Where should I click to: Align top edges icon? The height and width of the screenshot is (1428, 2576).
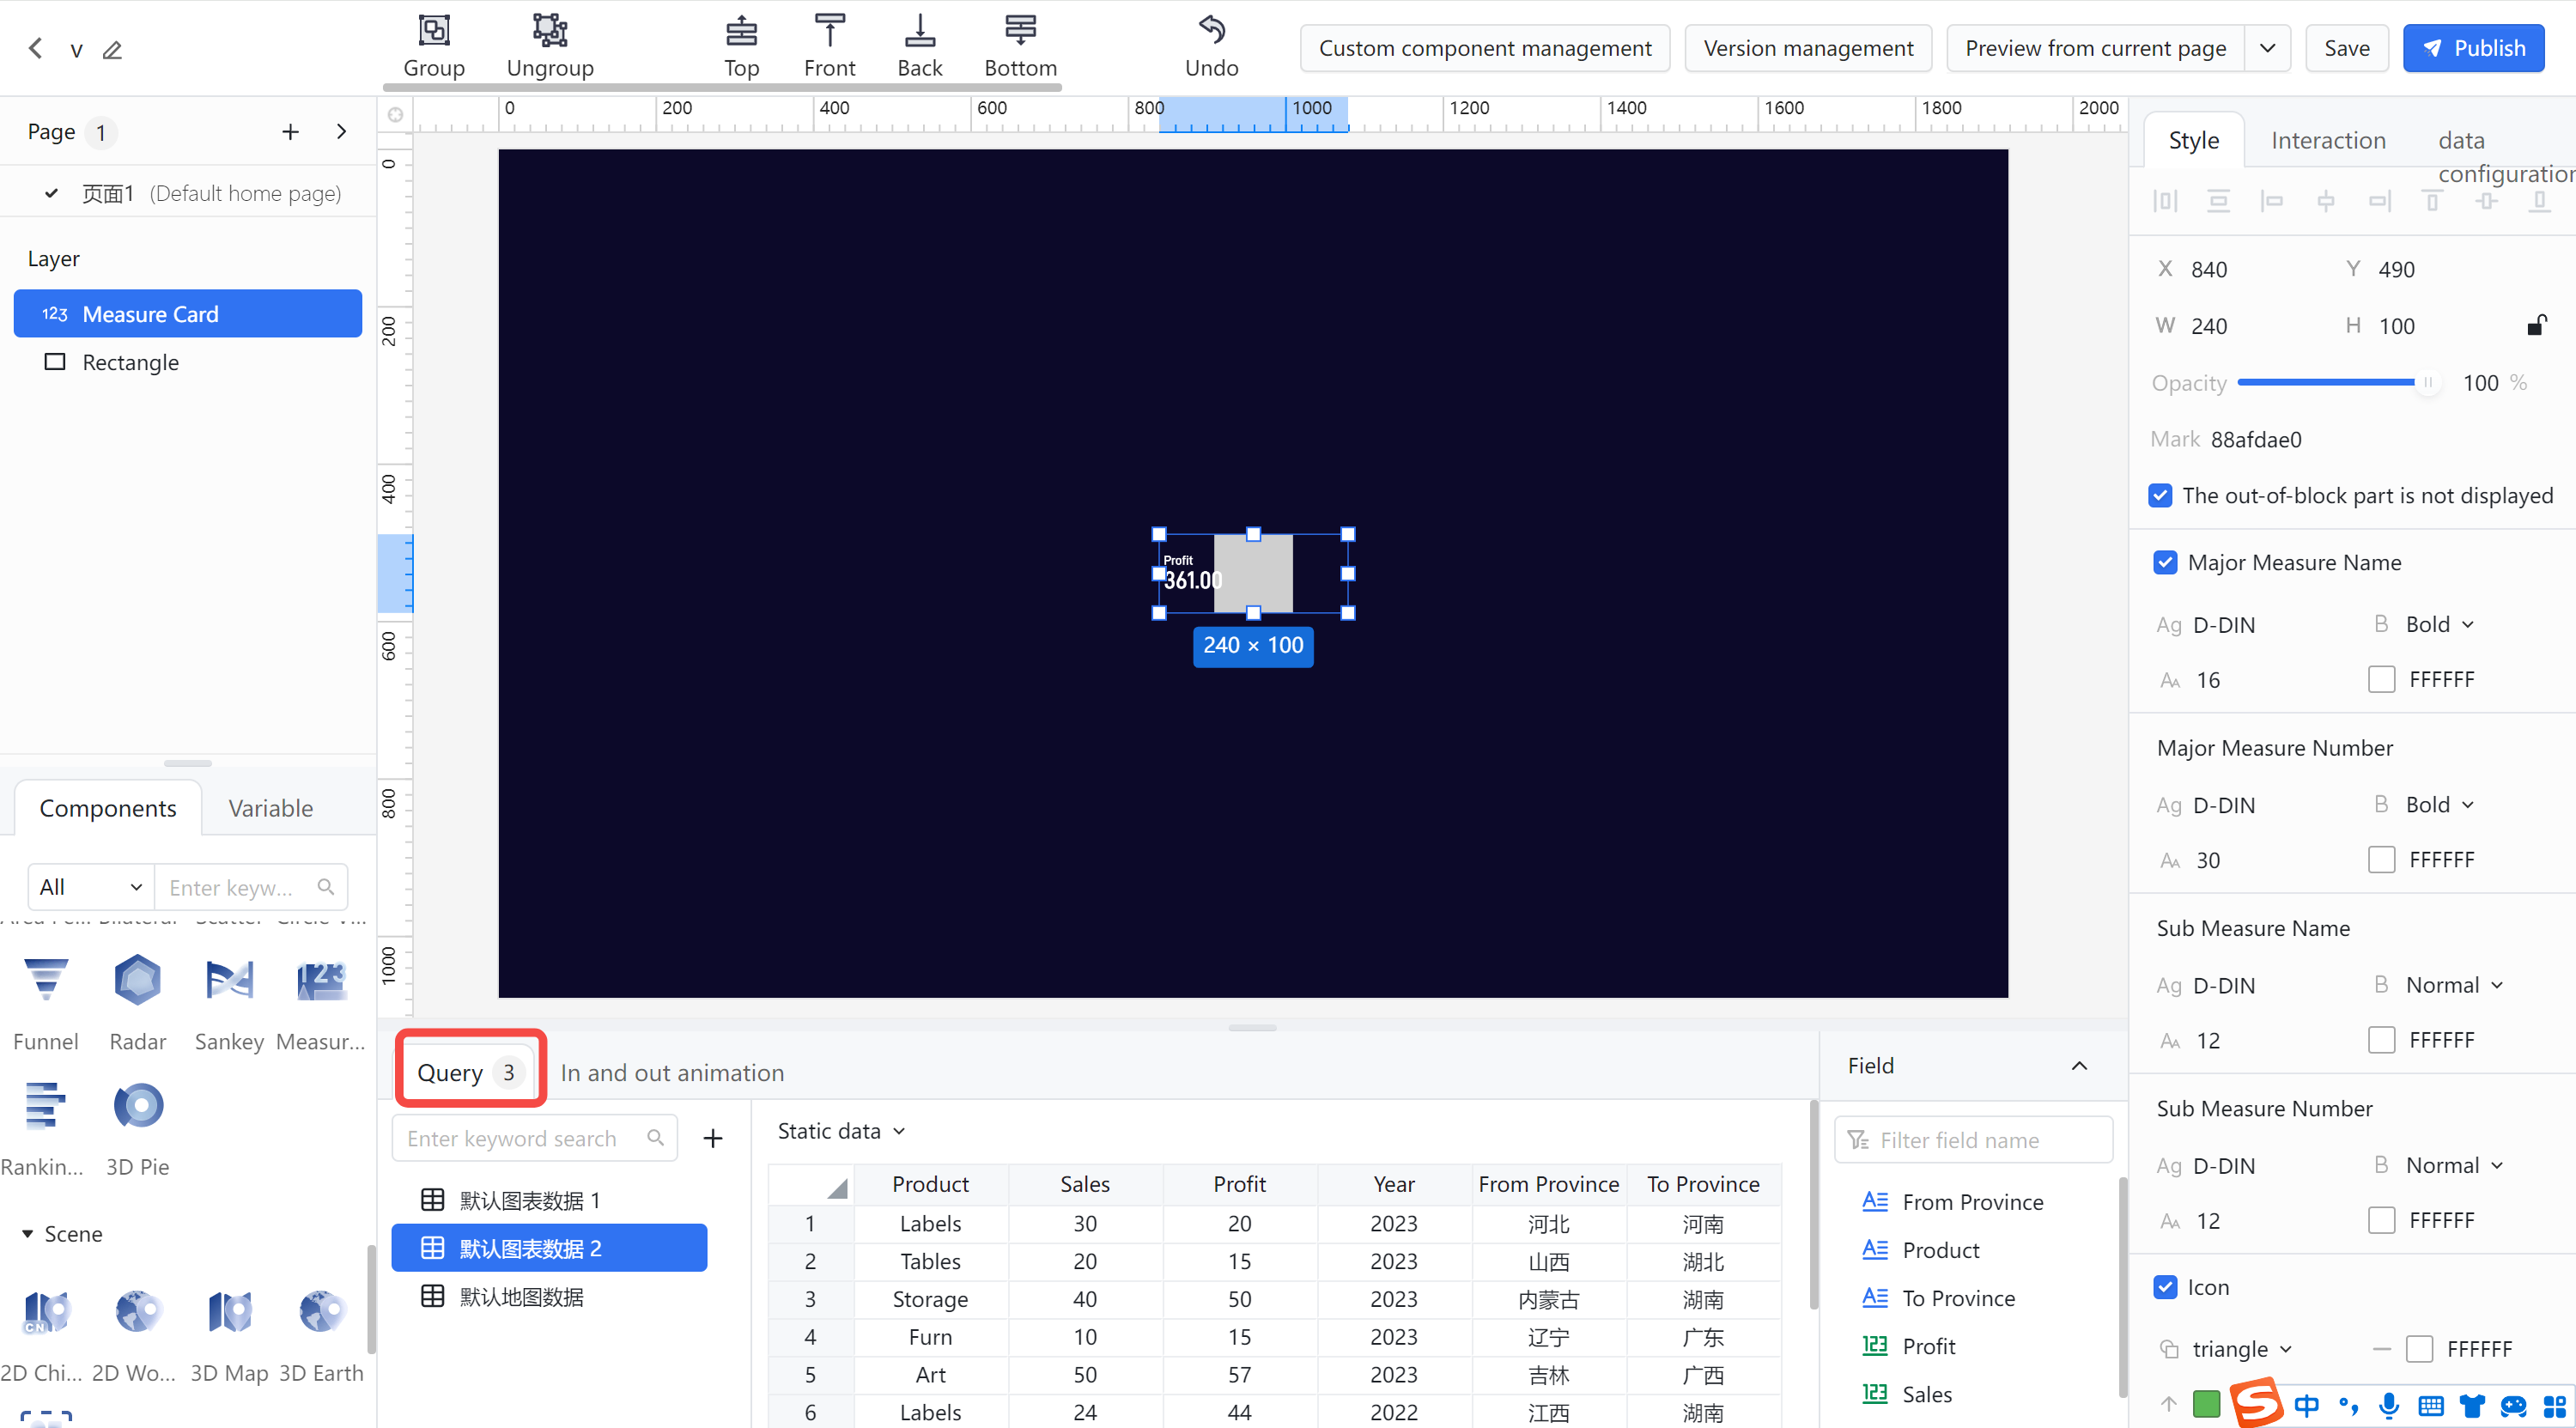click(2433, 201)
